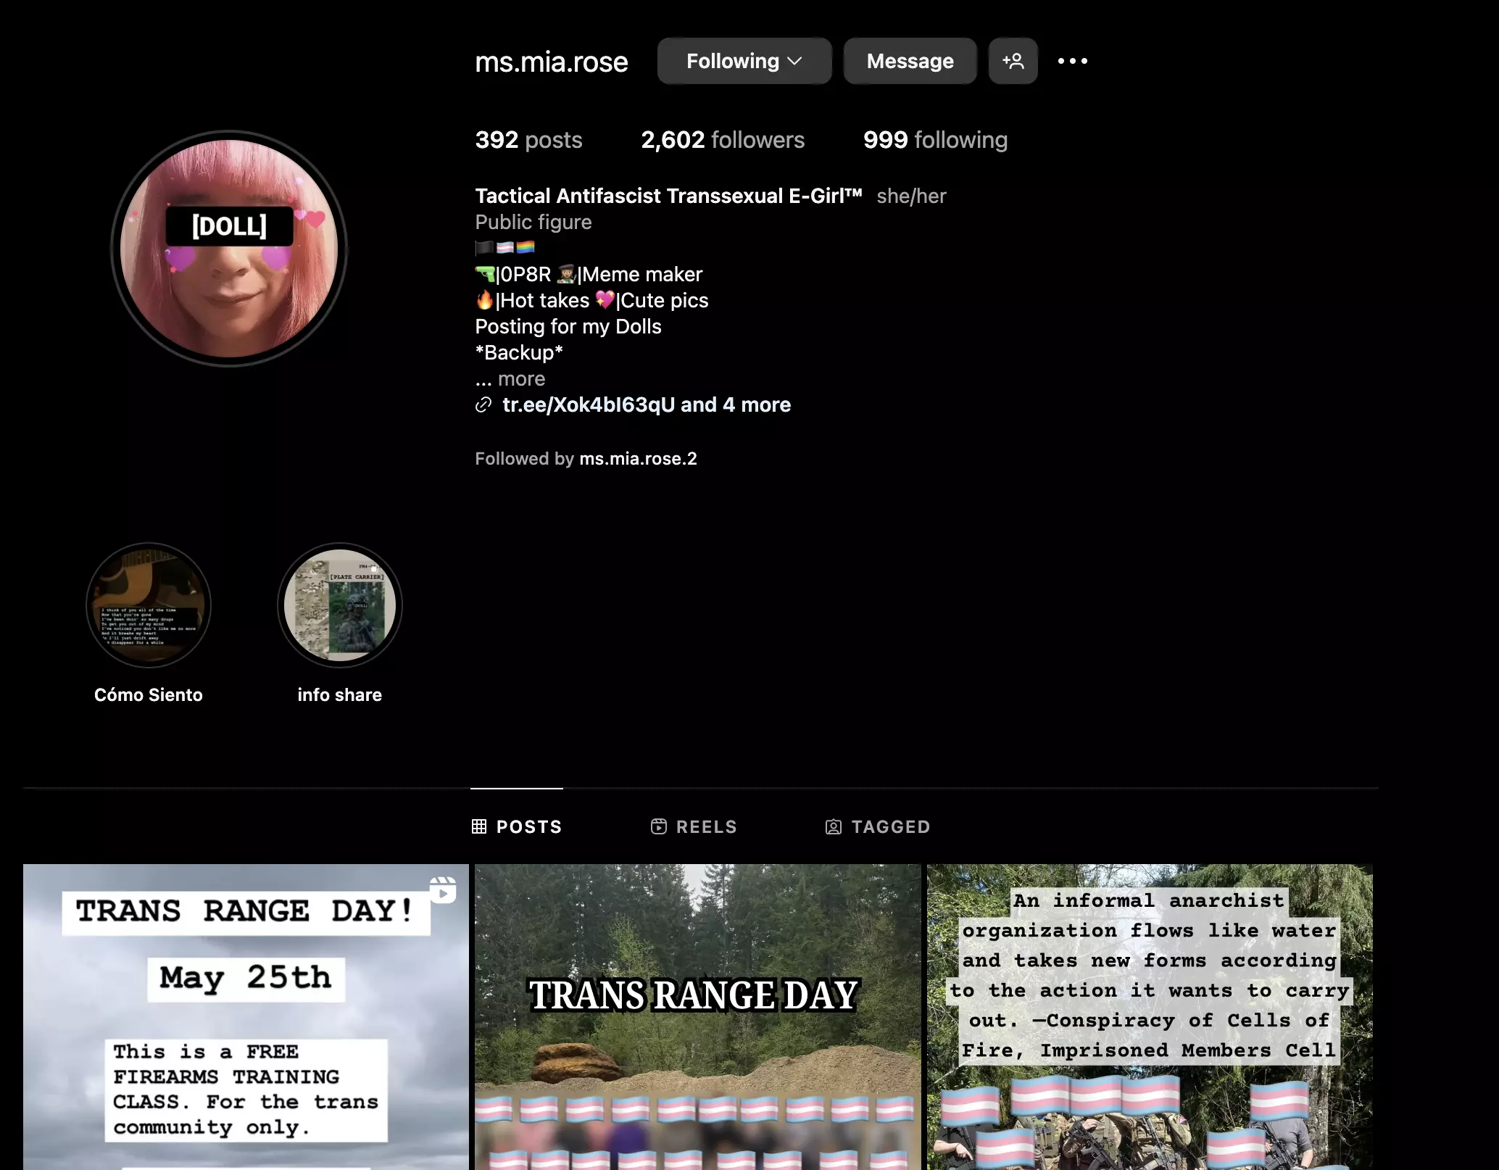Open the Cómo Siento story highlight
Viewport: 1499px width, 1170px height.
tap(149, 605)
